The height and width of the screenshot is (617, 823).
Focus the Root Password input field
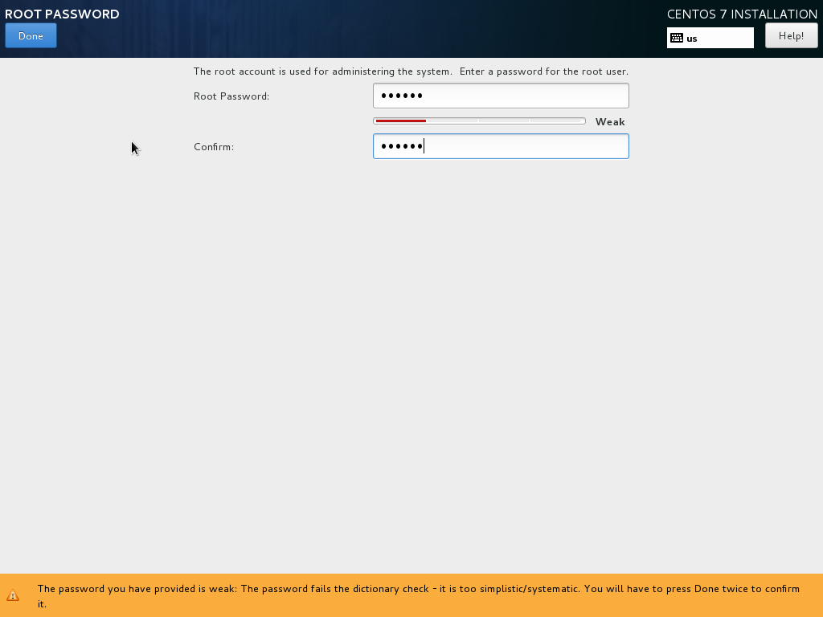[500, 96]
